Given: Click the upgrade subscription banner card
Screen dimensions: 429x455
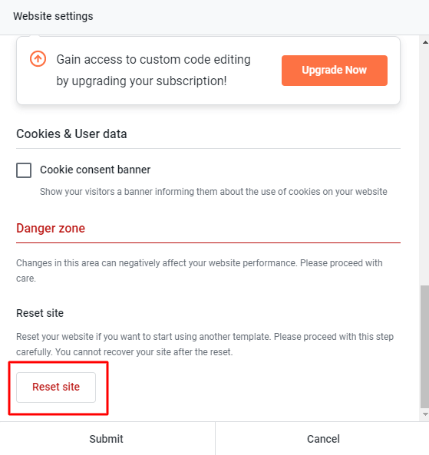Looking at the screenshot, I should [209, 71].
